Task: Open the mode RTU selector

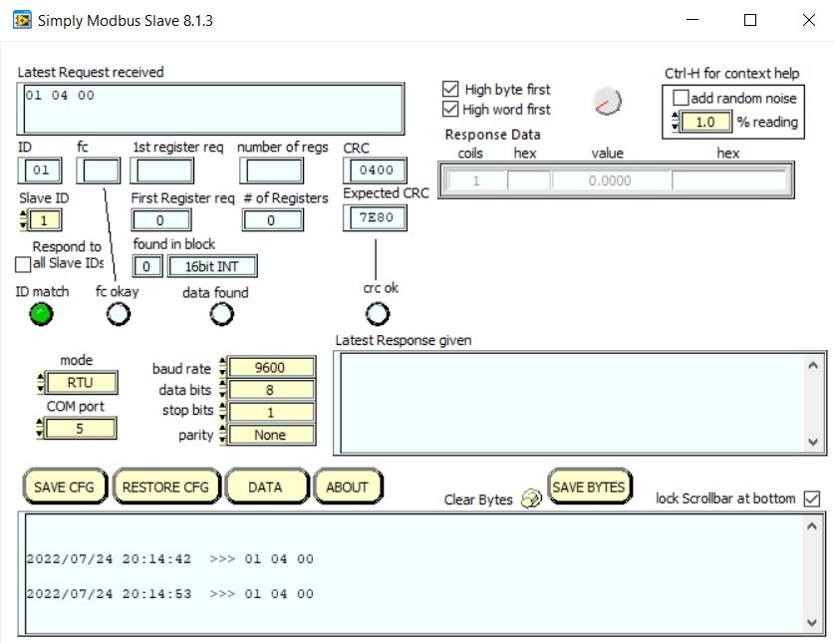Action: (x=81, y=383)
